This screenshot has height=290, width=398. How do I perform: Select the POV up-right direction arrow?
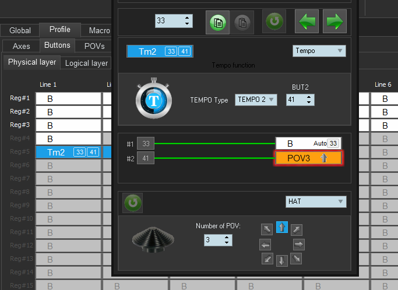point(296,229)
